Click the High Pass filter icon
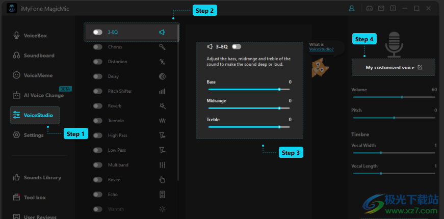This screenshot has width=444, height=219. coord(162,135)
